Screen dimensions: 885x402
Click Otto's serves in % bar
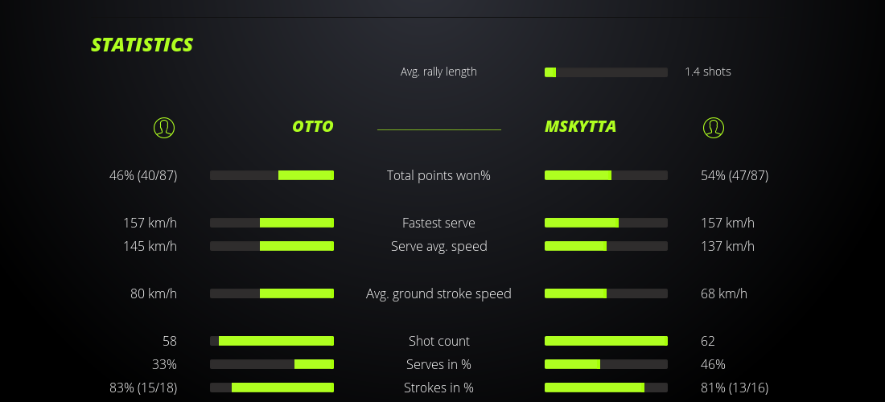tap(272, 364)
